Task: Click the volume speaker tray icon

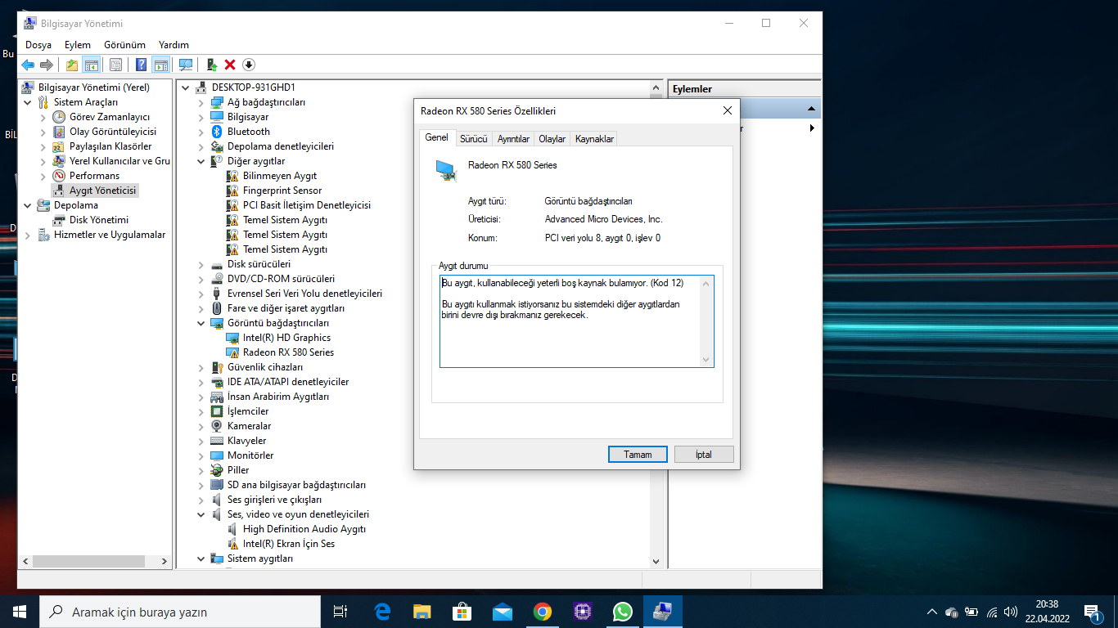Action: point(1011,612)
